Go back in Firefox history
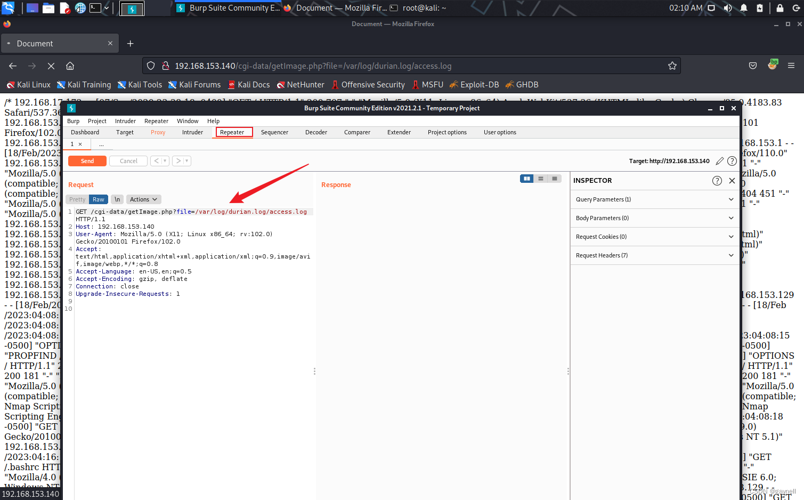 (x=13, y=66)
